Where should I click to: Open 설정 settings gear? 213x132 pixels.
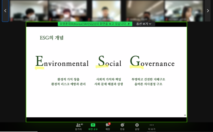coord(137,126)
